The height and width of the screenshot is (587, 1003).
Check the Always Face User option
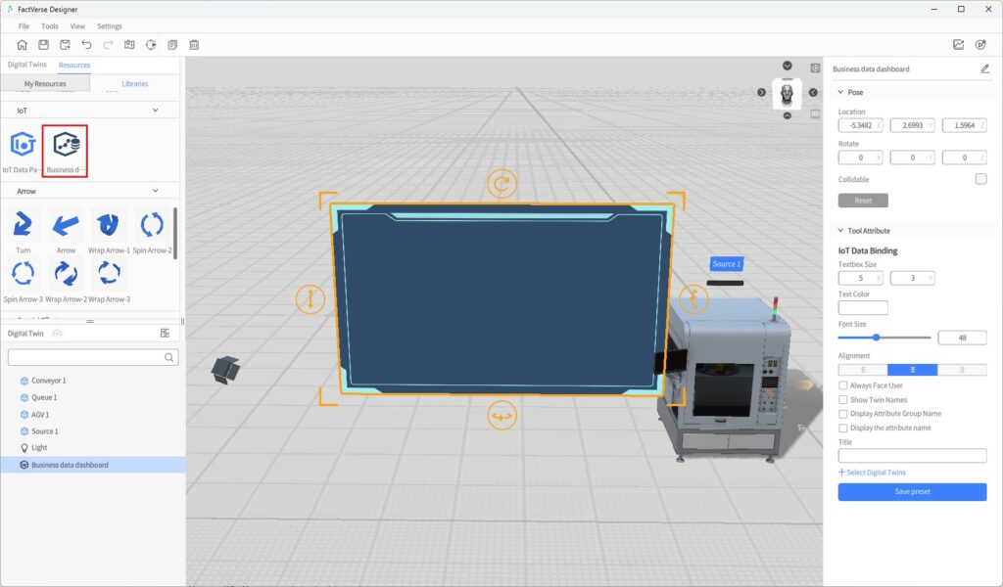pyautogui.click(x=843, y=385)
